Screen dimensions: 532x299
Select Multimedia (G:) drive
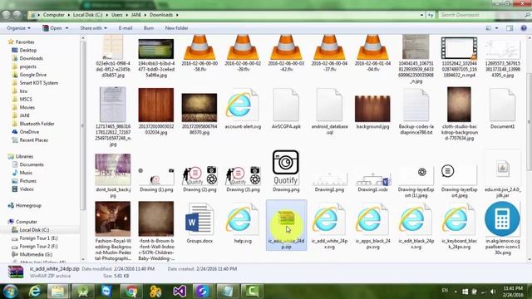point(36,254)
